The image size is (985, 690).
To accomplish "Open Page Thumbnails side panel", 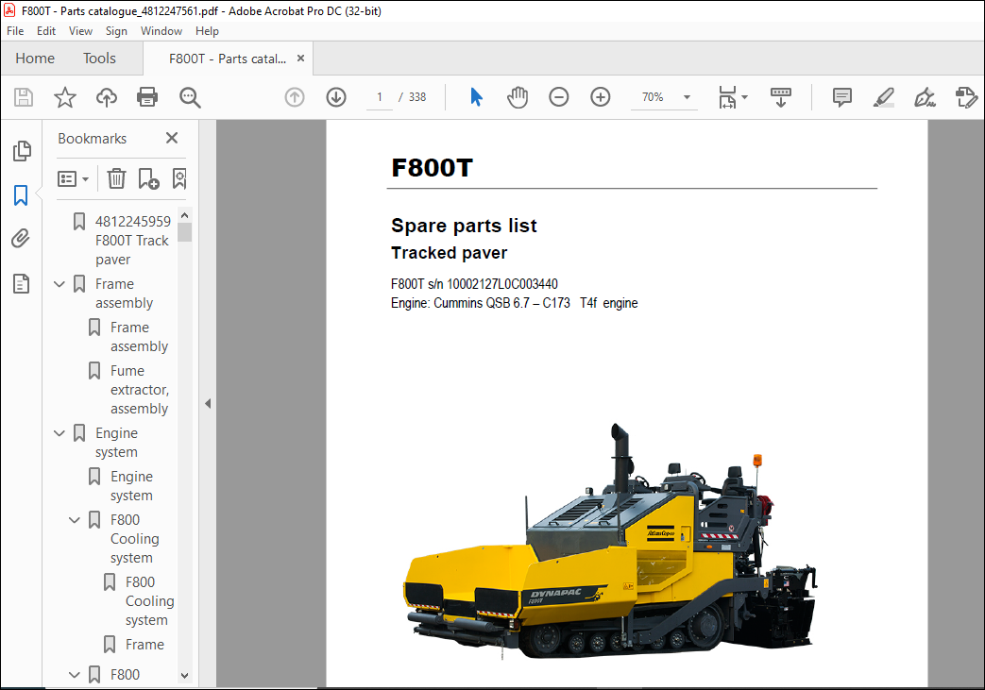I will 22,151.
